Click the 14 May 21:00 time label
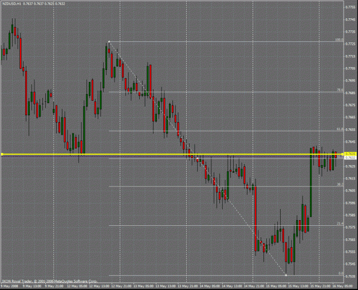Viewport: 358px width, 290px height. 254,286
